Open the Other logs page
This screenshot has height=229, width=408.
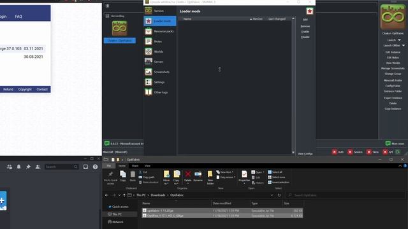pos(159,92)
